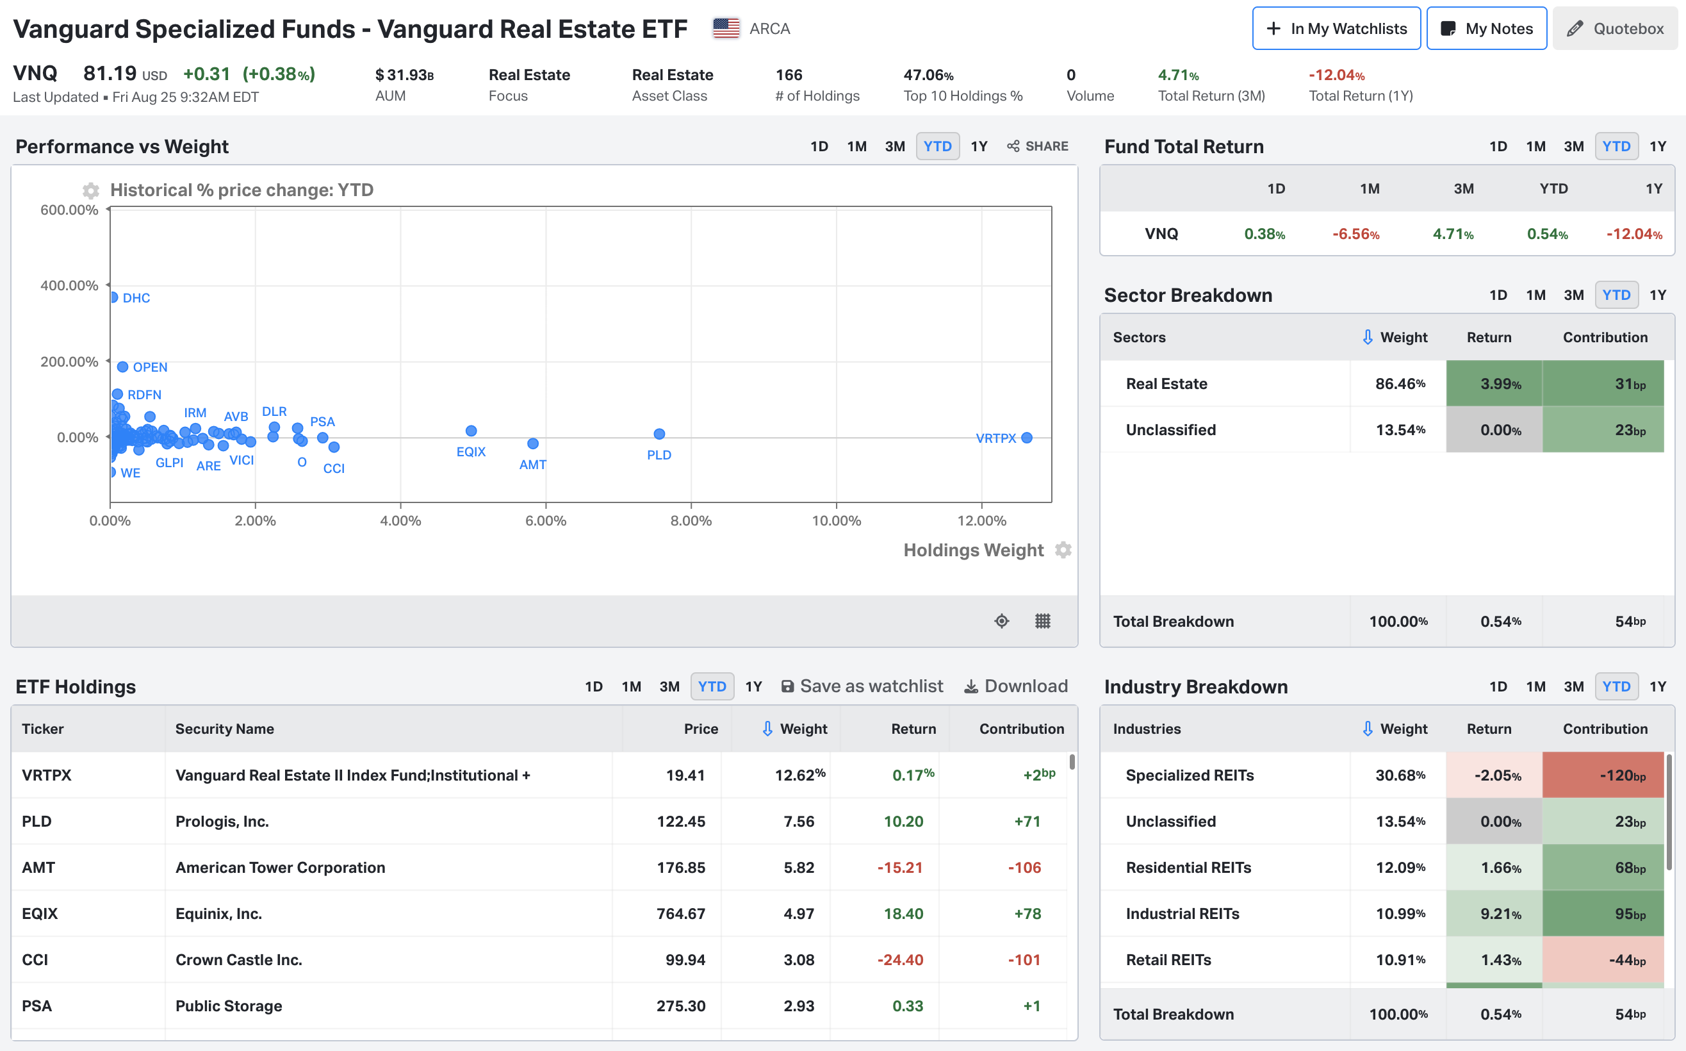1686x1051 pixels.
Task: Sort ETF Holdings by Contribution column header
Action: [1021, 729]
